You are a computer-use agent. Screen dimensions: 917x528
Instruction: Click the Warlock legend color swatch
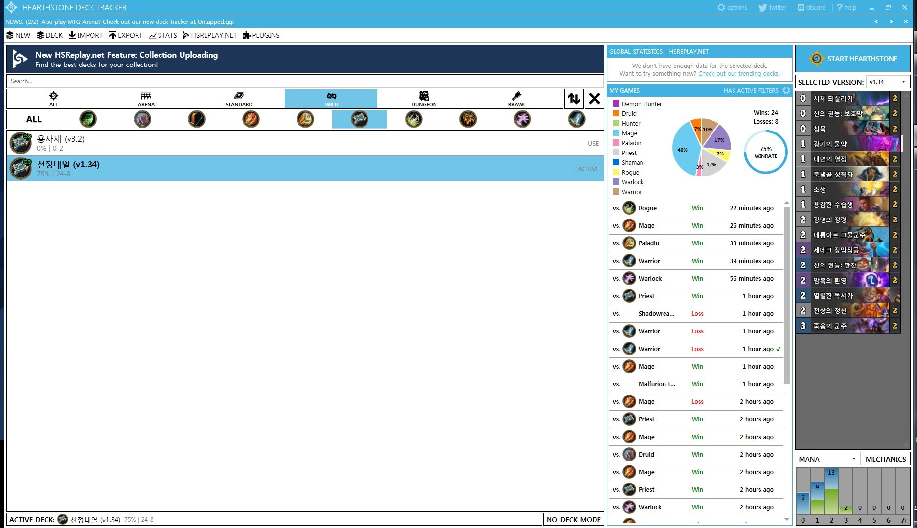coord(617,182)
